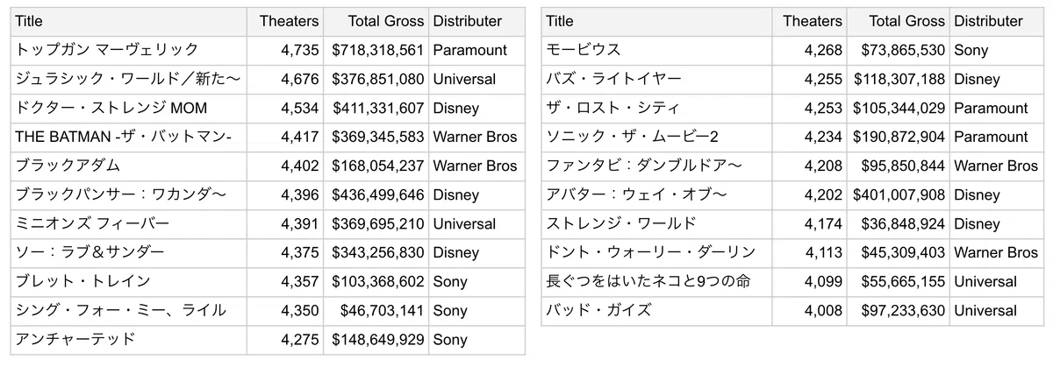Image resolution: width=1053 pixels, height=367 pixels.
Task: Select the アンチャーテッド title cell
Action: point(129,339)
